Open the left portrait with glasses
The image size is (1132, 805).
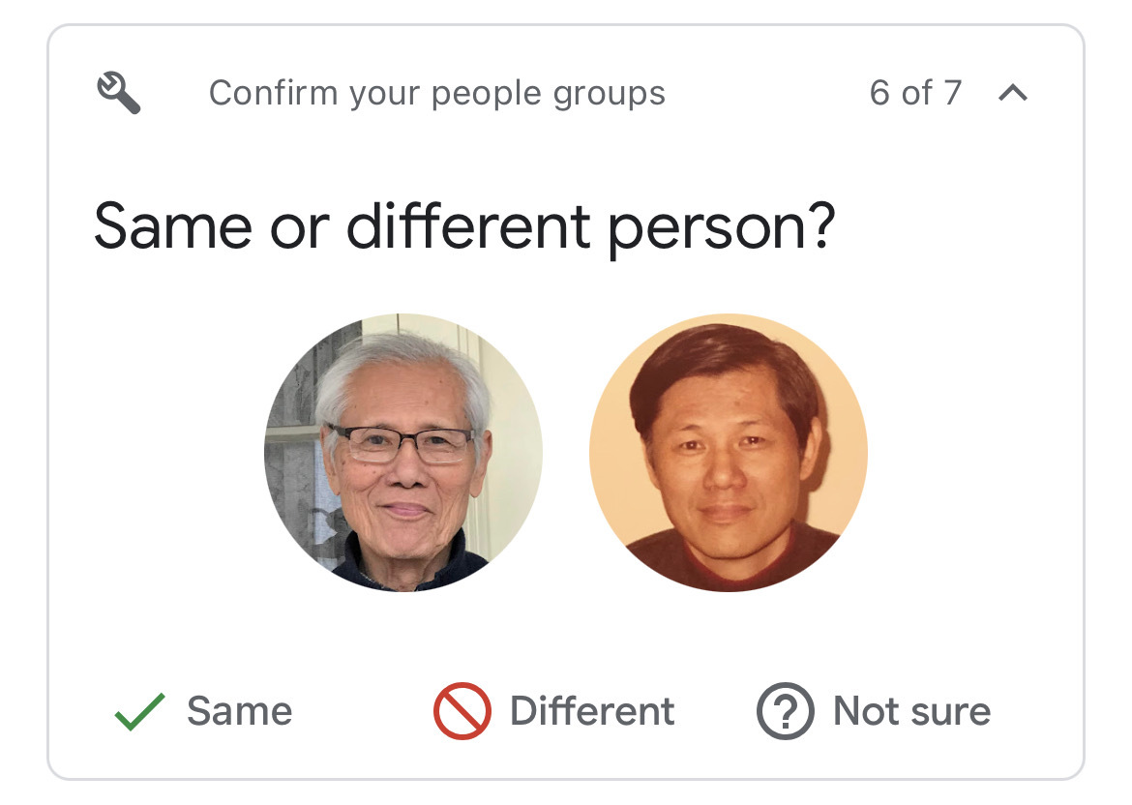coord(403,453)
